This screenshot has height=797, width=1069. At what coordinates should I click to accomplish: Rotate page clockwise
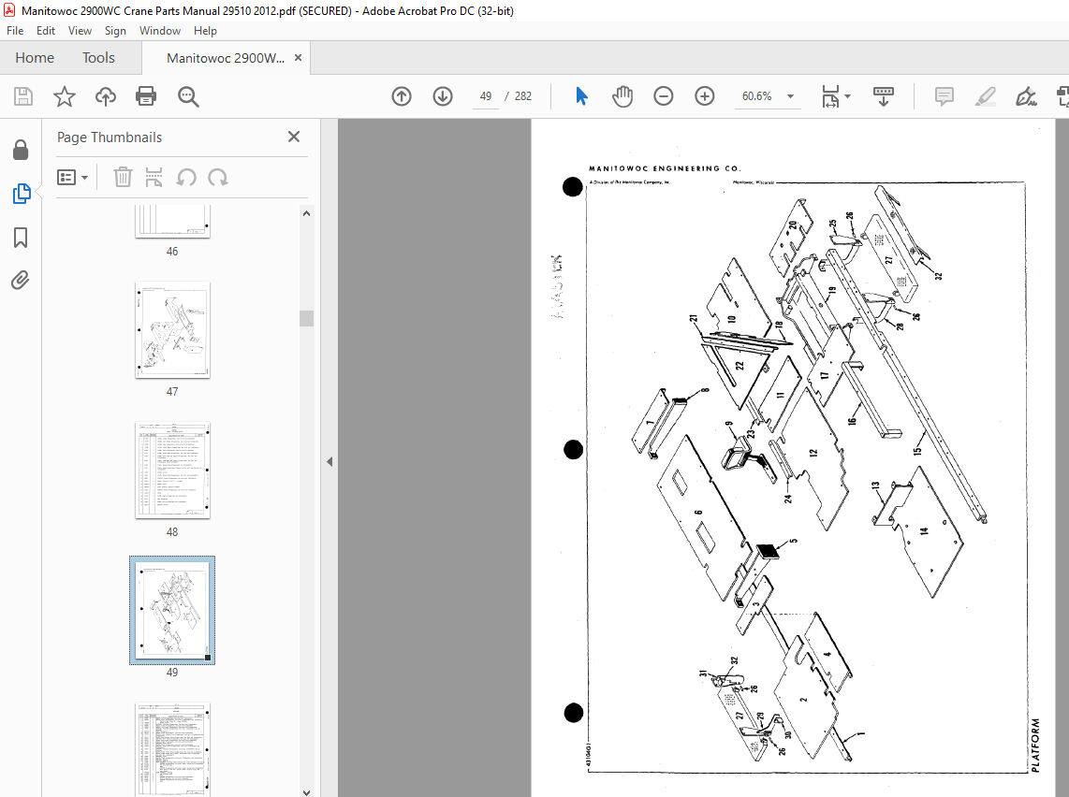pyautogui.click(x=218, y=177)
